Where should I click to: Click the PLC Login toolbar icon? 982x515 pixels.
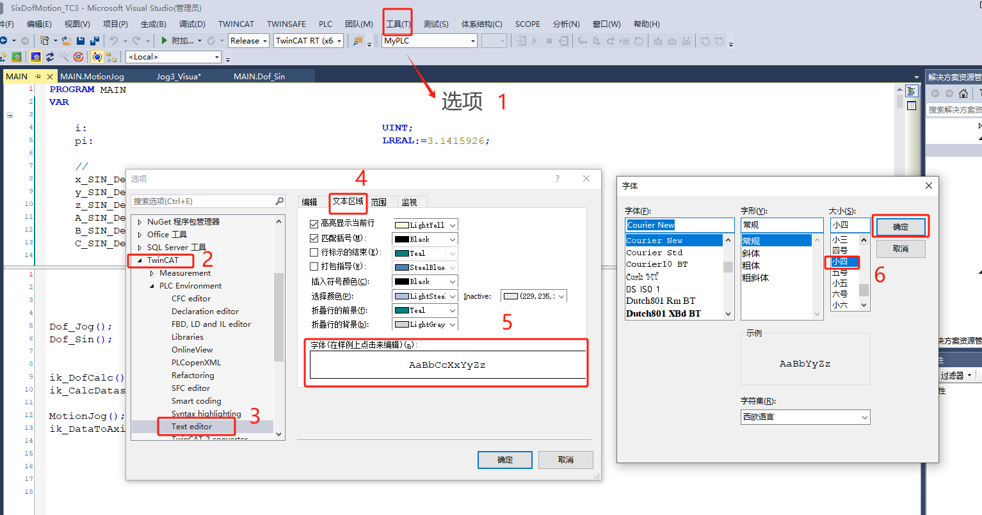pyautogui.click(x=521, y=41)
